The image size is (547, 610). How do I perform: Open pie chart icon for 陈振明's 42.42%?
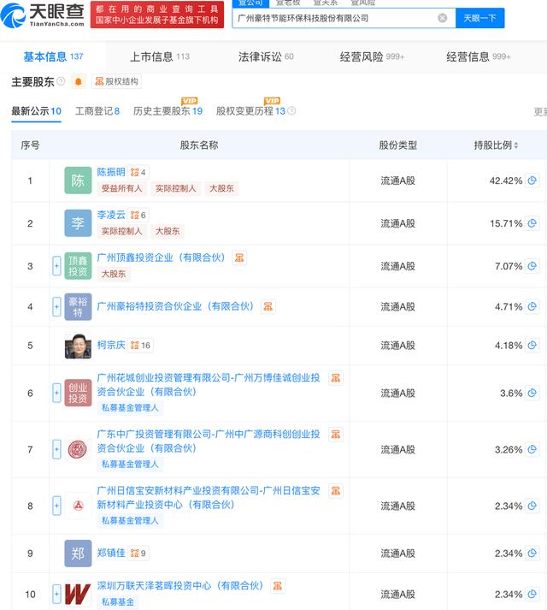coord(532,181)
